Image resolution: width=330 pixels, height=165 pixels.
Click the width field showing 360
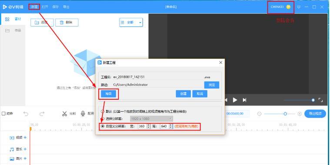(x=142, y=126)
